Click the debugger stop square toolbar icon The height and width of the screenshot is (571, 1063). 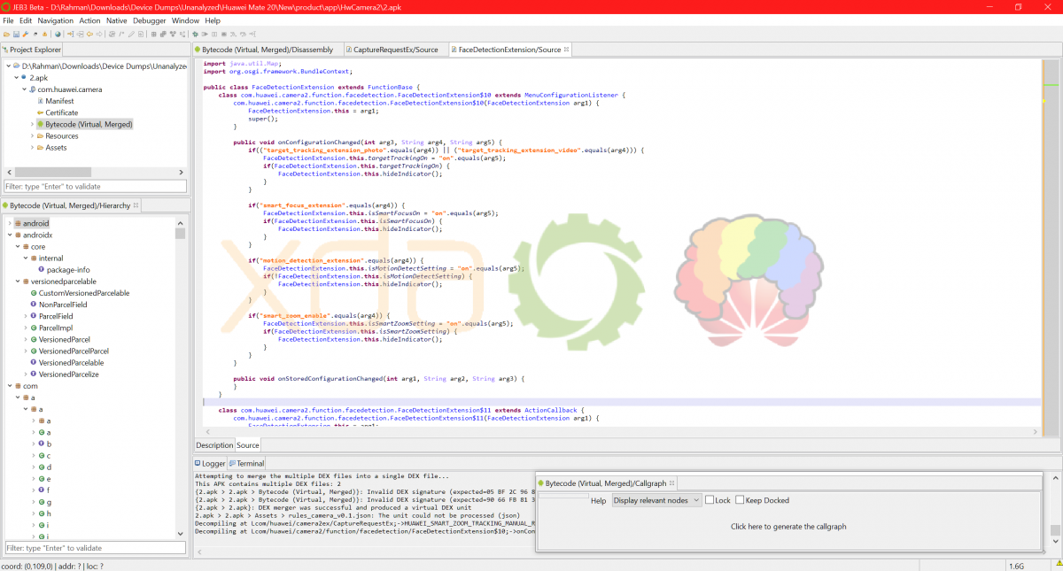[x=224, y=34]
